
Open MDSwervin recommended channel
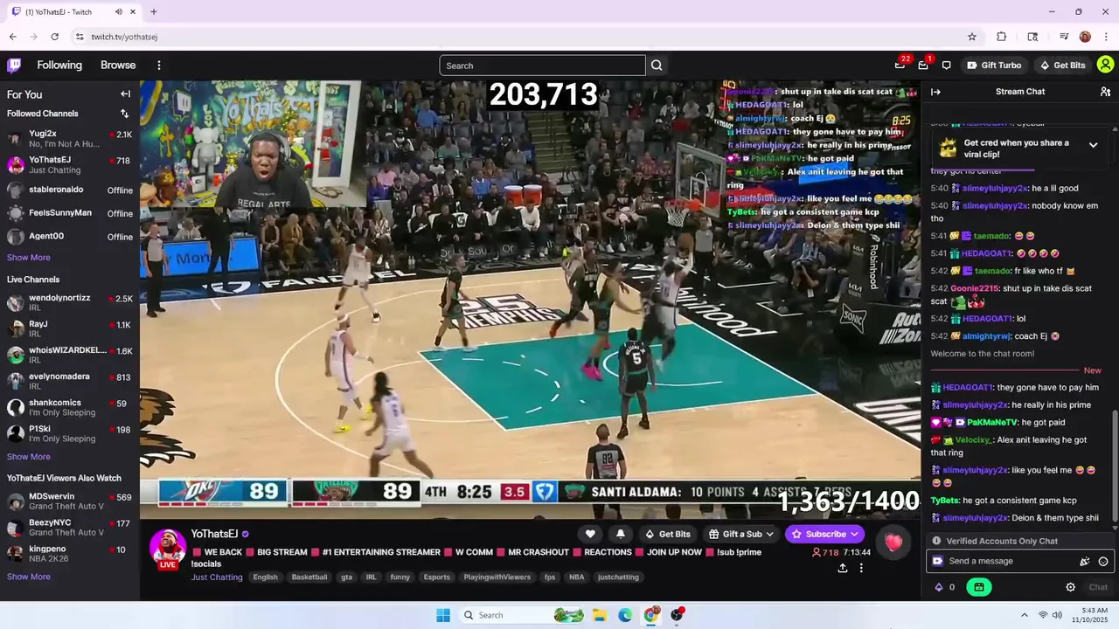70,501
